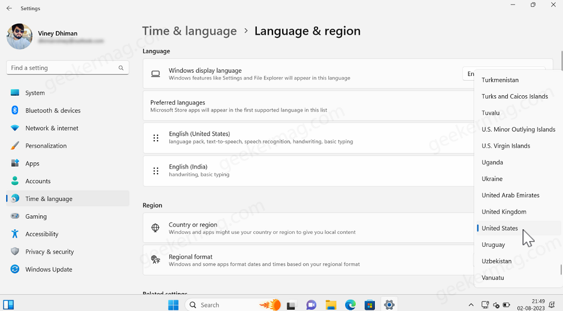Open English (United States) language row
563x311 pixels.
pyautogui.click(x=309, y=138)
